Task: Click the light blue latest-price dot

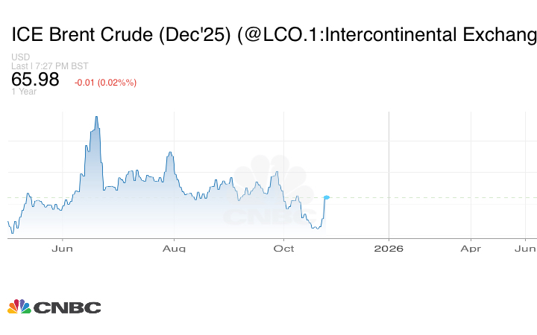Action: [x=327, y=197]
